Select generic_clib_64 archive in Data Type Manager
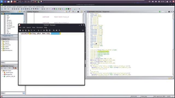 click(x=10, y=76)
